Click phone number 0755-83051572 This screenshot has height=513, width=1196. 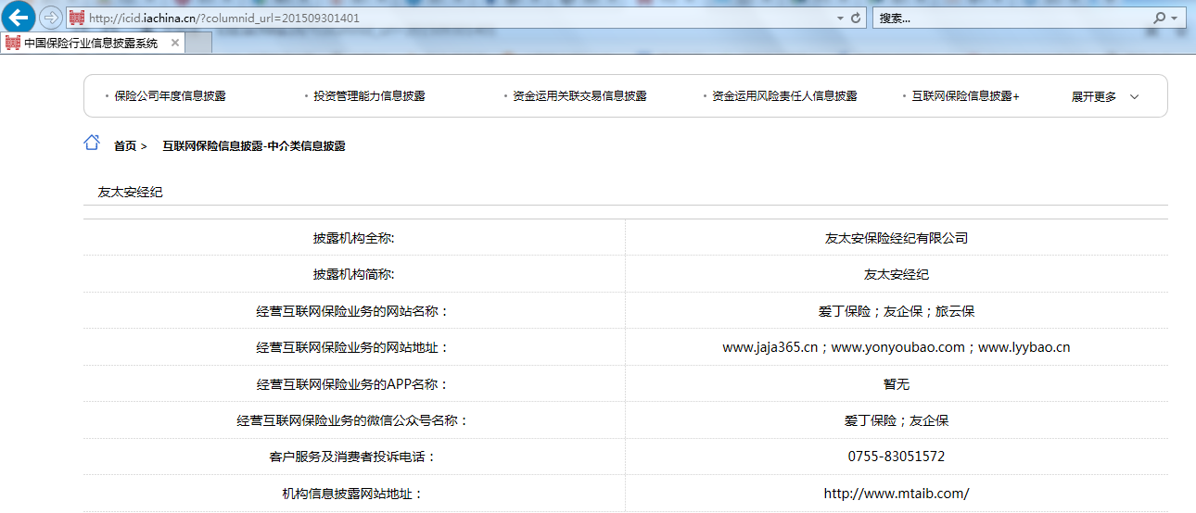coord(897,457)
